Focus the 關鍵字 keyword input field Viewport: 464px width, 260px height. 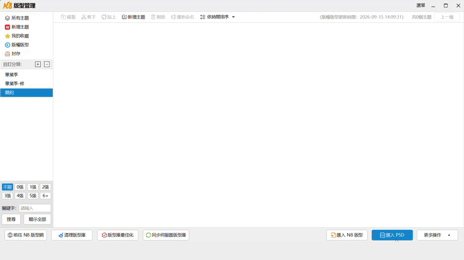[35, 208]
